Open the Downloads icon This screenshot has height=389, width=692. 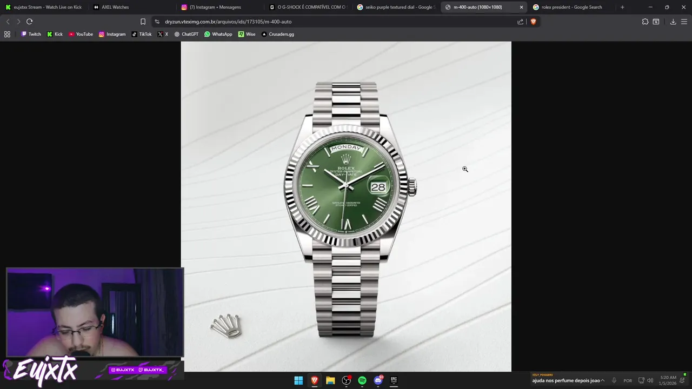pyautogui.click(x=673, y=22)
